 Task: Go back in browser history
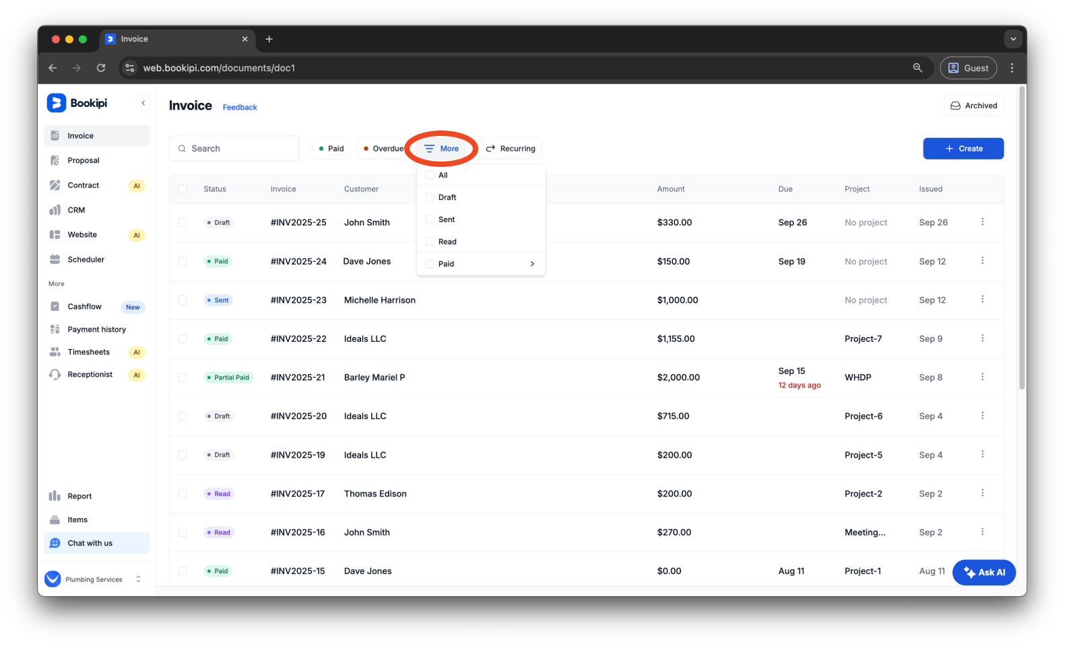point(53,68)
